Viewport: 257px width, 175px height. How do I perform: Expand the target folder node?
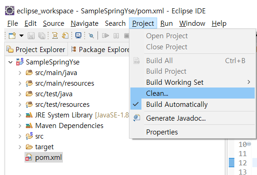pos(20,147)
